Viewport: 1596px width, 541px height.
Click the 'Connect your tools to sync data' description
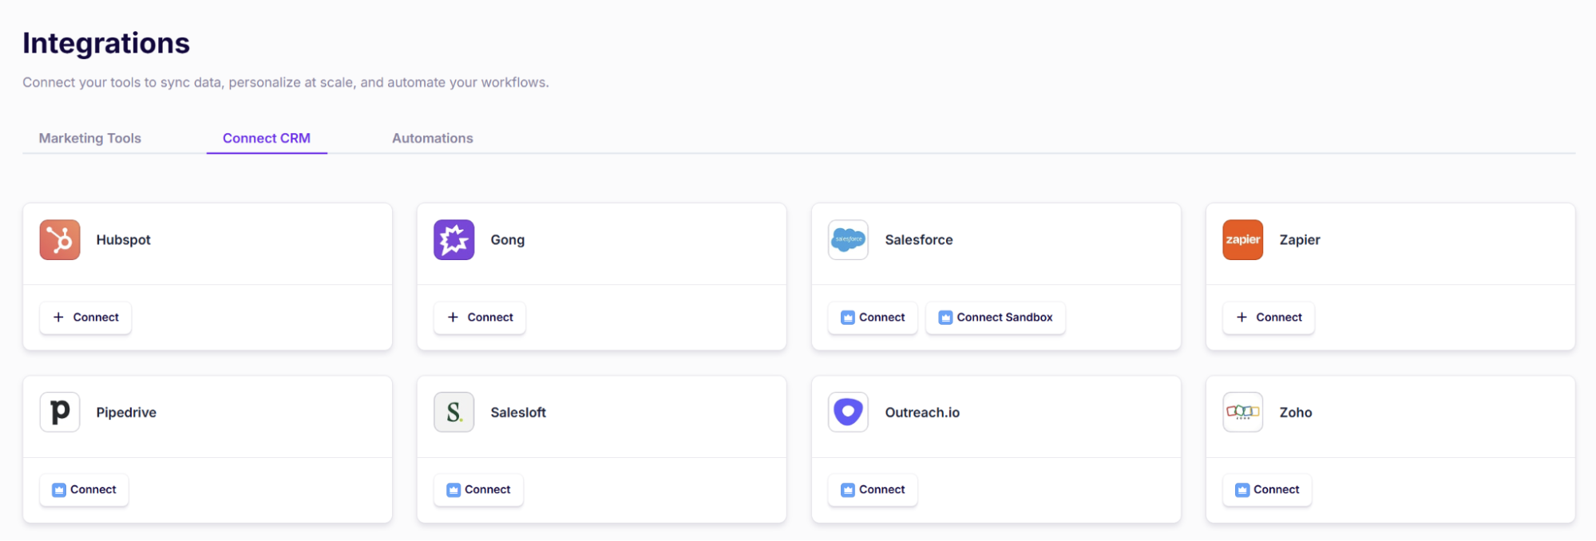pyautogui.click(x=286, y=82)
